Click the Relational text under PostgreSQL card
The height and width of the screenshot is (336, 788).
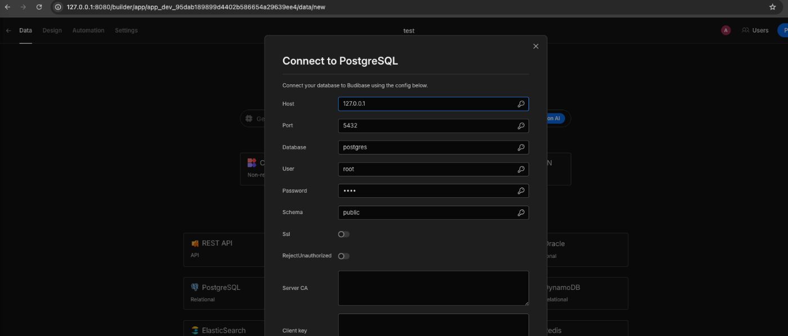tap(203, 299)
